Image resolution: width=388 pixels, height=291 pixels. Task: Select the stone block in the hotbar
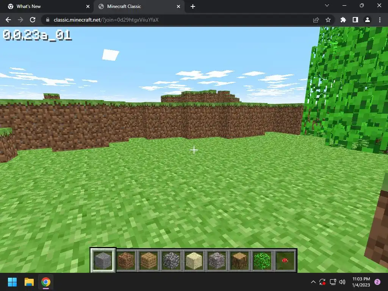click(x=103, y=260)
